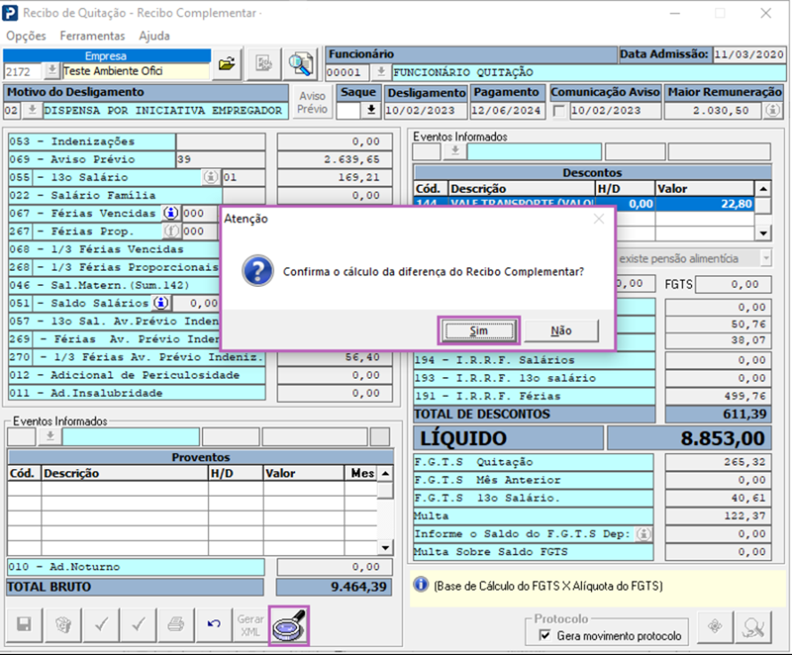Click the save floppy disk icon
The width and height of the screenshot is (792, 655).
point(24,625)
